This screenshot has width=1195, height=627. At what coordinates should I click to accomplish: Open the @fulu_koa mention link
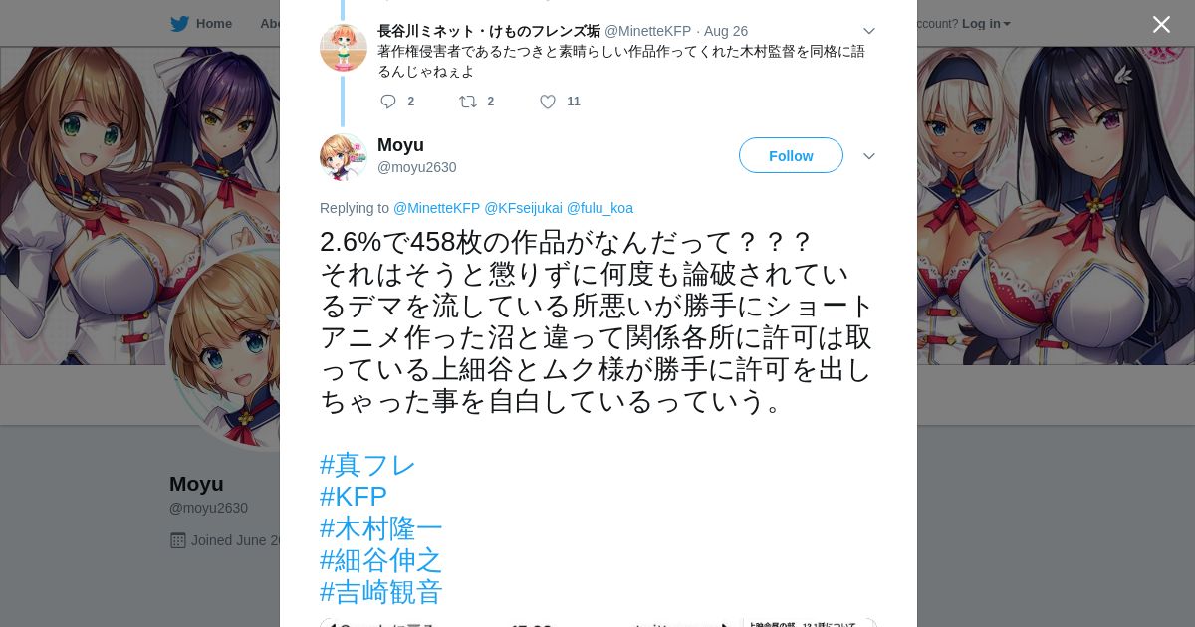point(599,208)
